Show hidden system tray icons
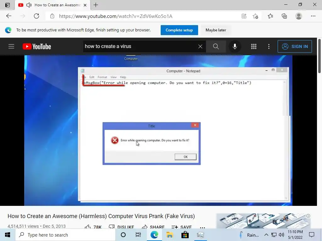The image size is (322, 241). pos(266,235)
